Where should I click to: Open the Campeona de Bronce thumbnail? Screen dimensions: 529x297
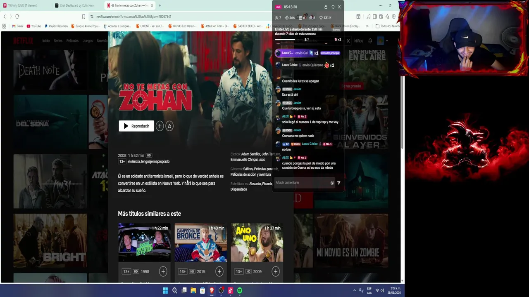tap(200, 243)
